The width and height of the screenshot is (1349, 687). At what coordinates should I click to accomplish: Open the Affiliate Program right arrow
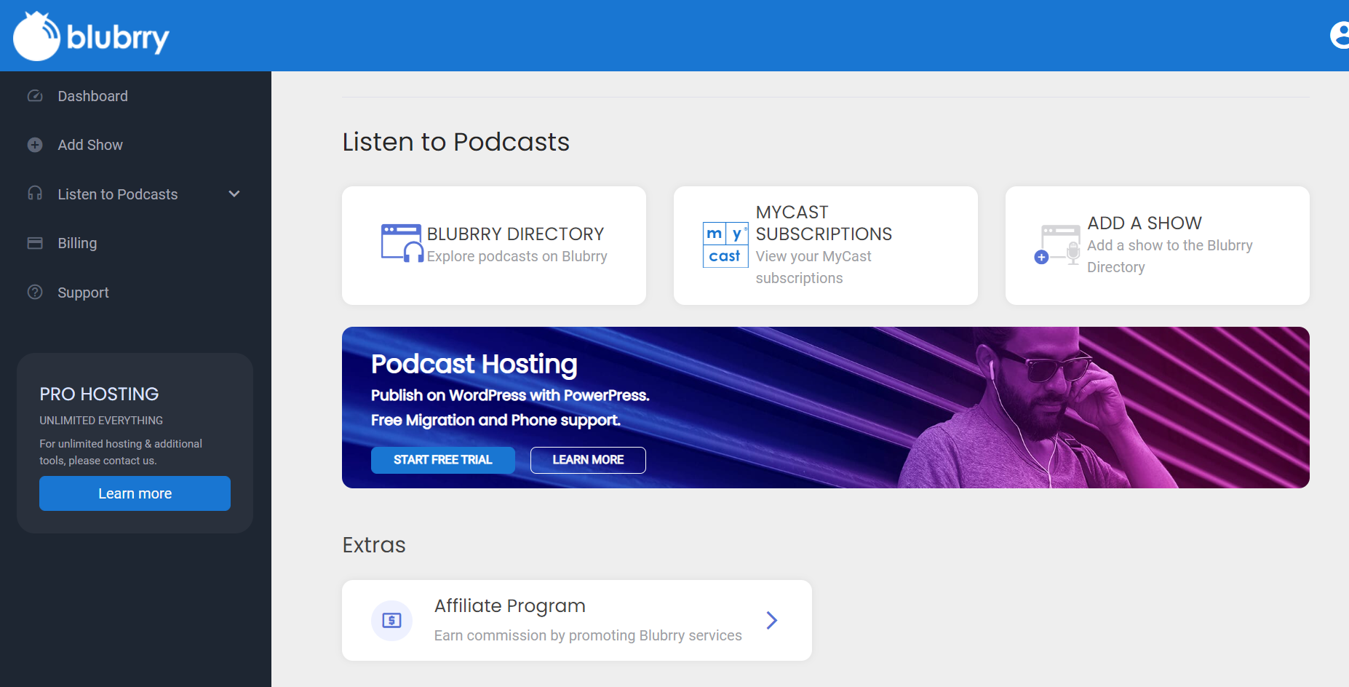click(x=772, y=620)
